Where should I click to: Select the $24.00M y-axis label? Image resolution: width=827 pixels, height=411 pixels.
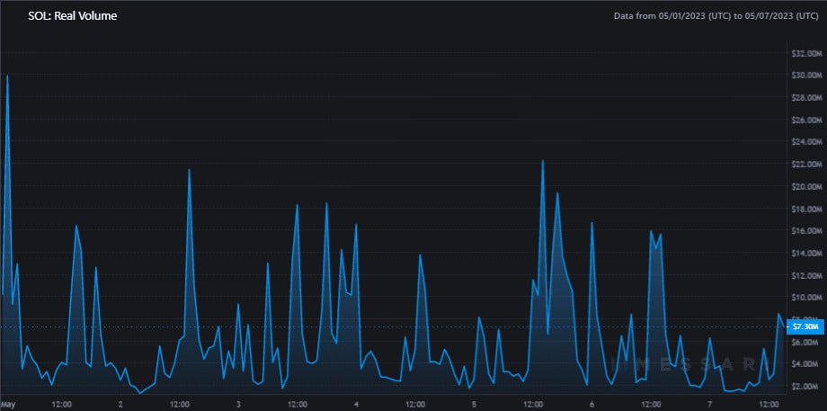[806, 142]
